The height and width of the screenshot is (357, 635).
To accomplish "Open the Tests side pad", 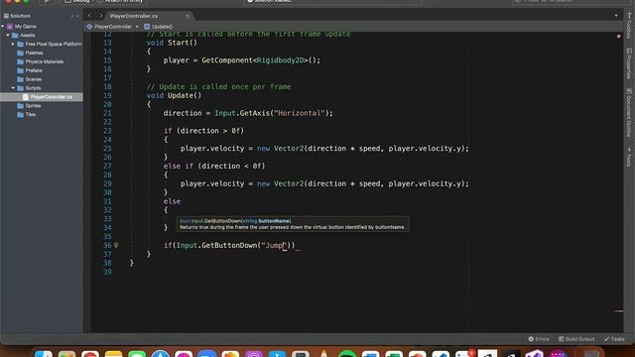I will pos(629,157).
